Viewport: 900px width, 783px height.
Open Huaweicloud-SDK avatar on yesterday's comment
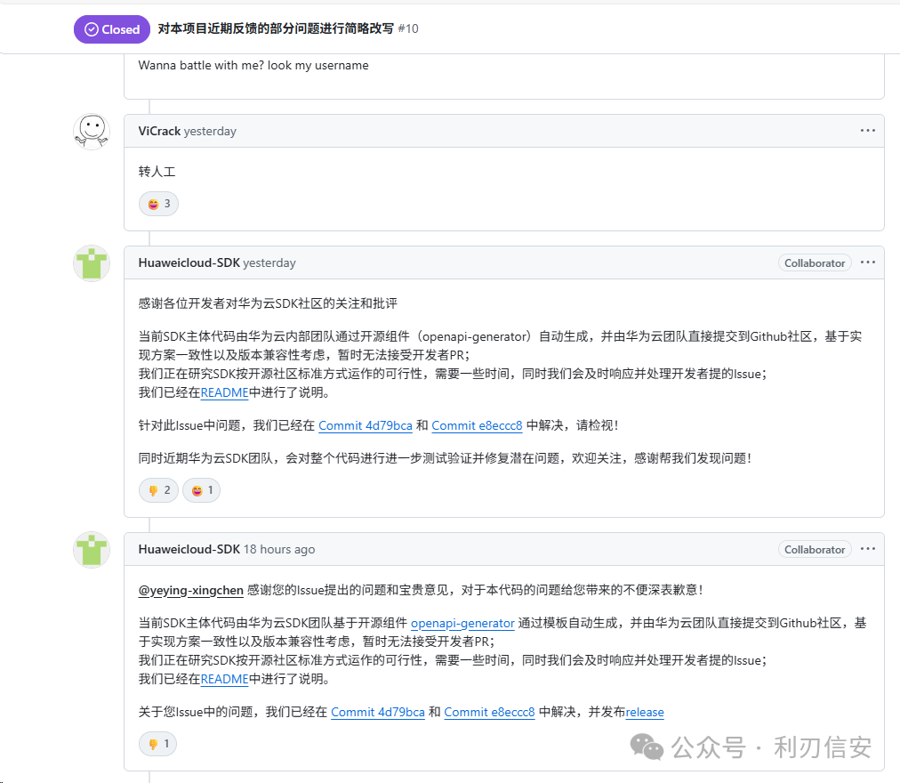(92, 263)
